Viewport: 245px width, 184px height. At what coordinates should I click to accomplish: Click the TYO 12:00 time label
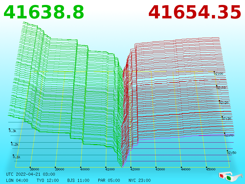48,180
